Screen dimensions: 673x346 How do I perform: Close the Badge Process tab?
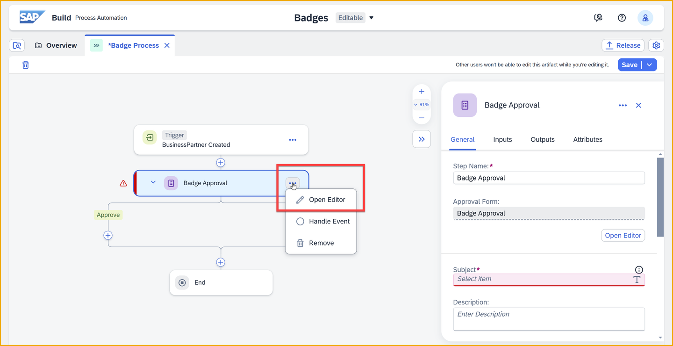pos(167,45)
